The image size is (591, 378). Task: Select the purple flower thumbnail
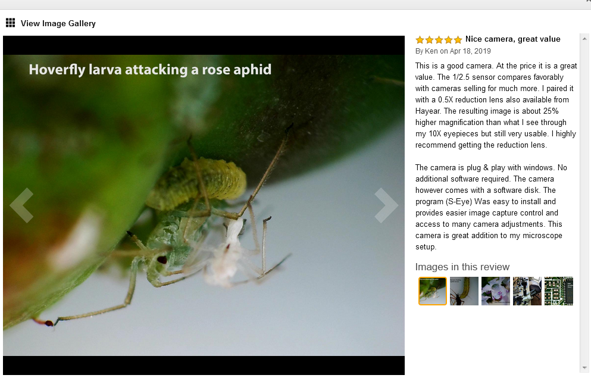(x=496, y=291)
